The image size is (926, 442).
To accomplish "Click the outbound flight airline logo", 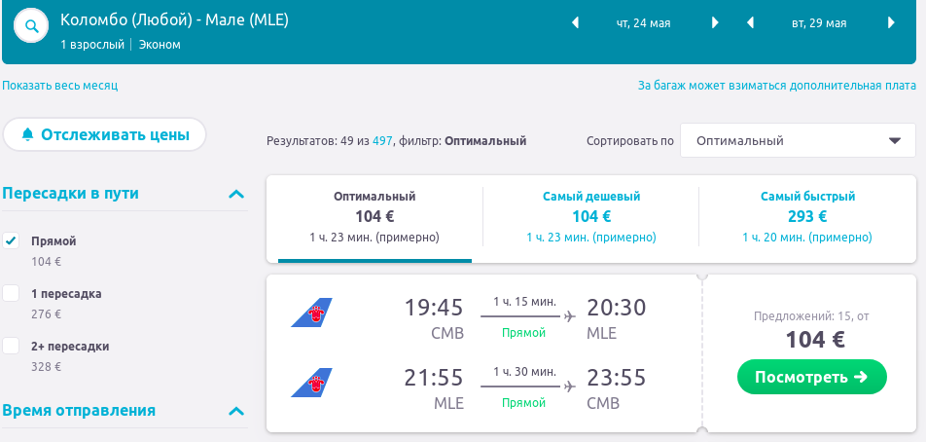I will (x=311, y=313).
